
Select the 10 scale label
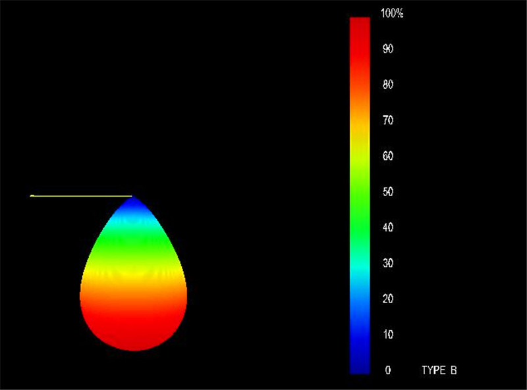(388, 334)
